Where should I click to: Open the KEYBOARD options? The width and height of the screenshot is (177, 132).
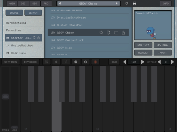pos(30,62)
